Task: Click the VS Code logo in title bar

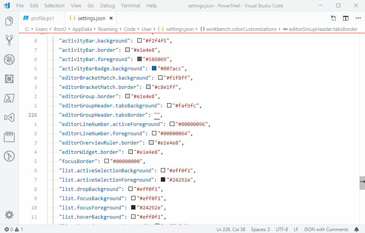Action: (7, 5)
